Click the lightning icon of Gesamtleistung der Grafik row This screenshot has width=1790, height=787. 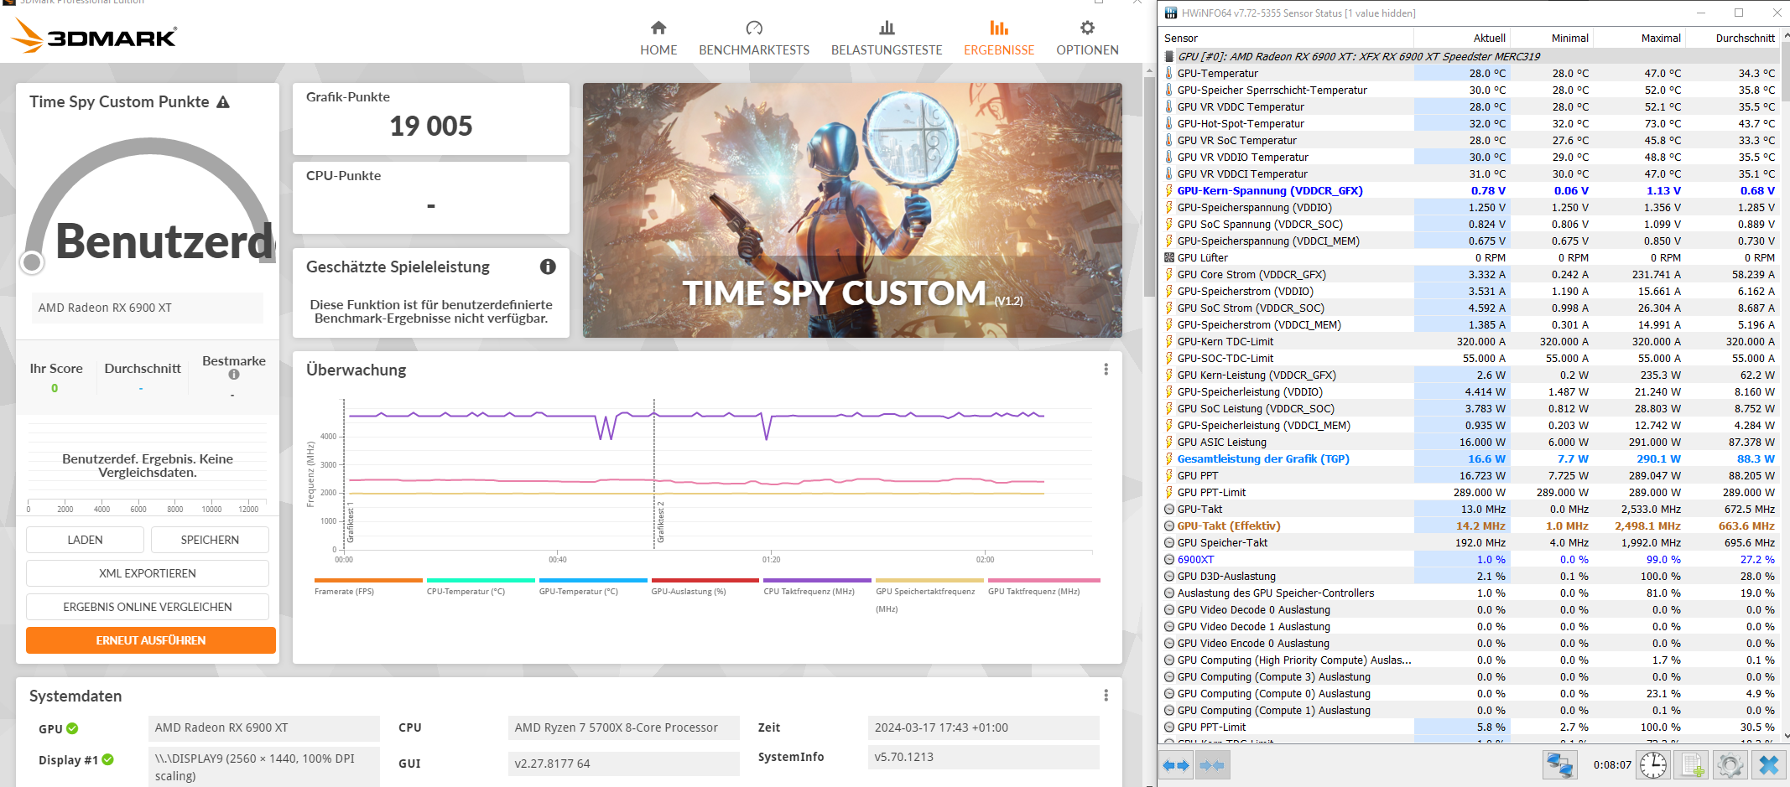(x=1169, y=459)
